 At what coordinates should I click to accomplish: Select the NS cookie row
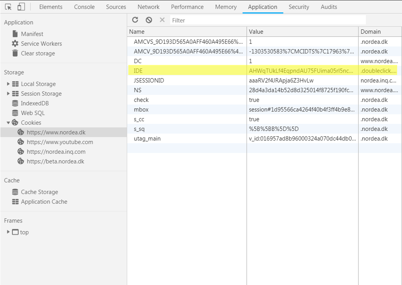coord(264,90)
